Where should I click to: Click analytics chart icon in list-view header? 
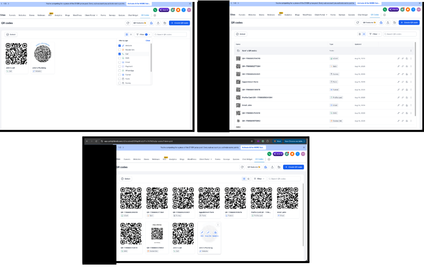tap(381, 23)
